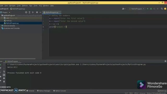167x94 pixels.
Task: Click the 'Enter the first value' input line
Action: coord(67,18)
